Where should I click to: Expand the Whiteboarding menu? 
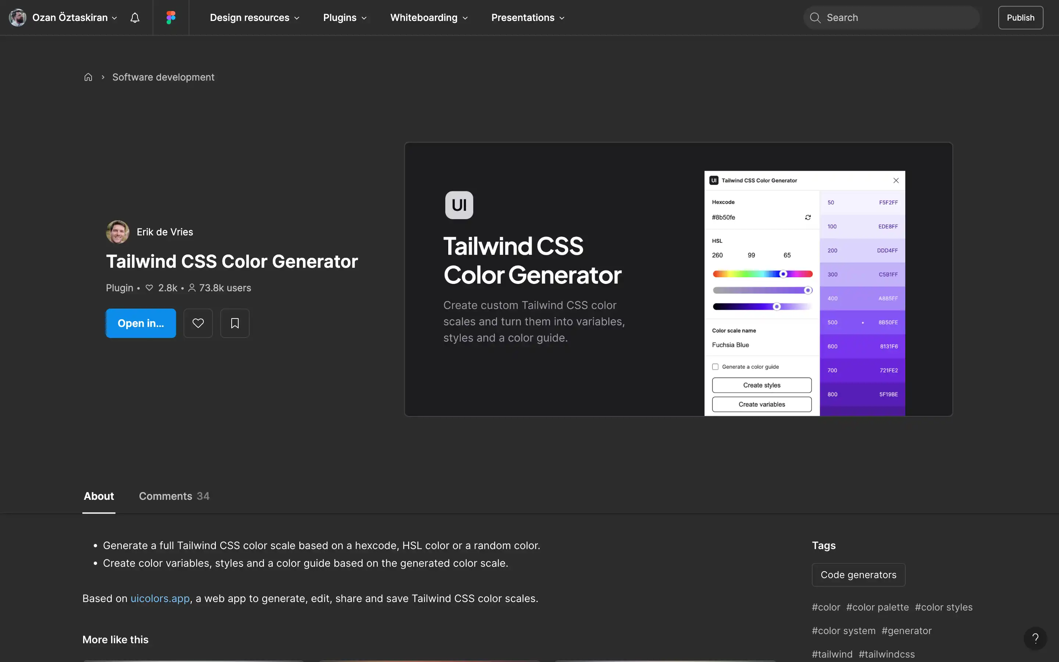coord(429,18)
